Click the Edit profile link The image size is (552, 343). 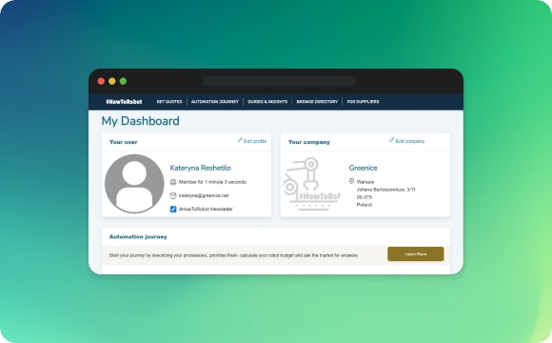[255, 141]
